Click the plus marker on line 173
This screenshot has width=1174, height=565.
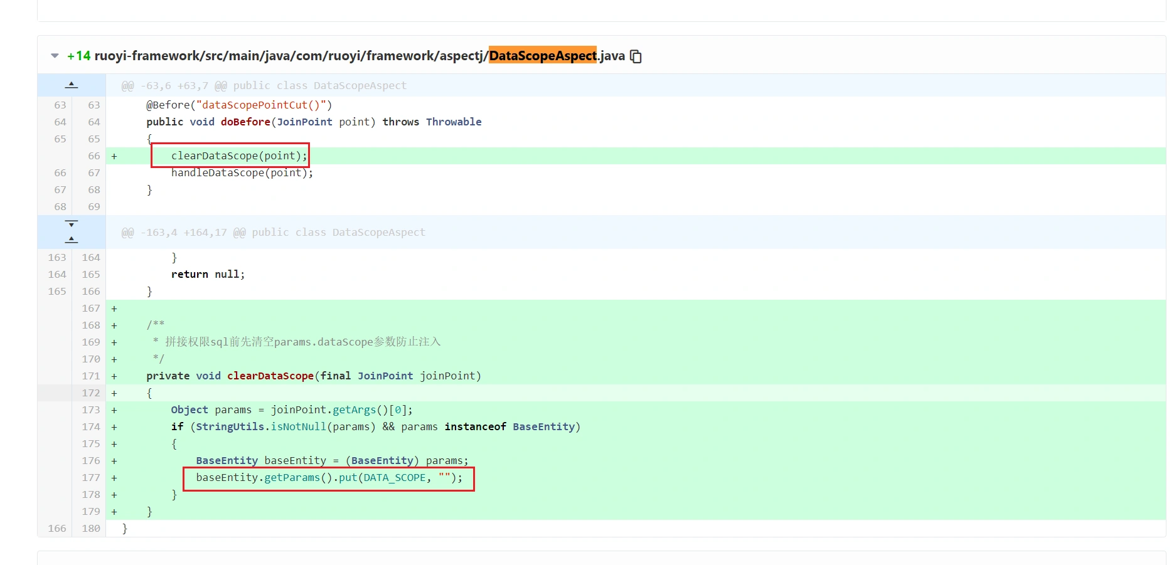[x=114, y=410]
